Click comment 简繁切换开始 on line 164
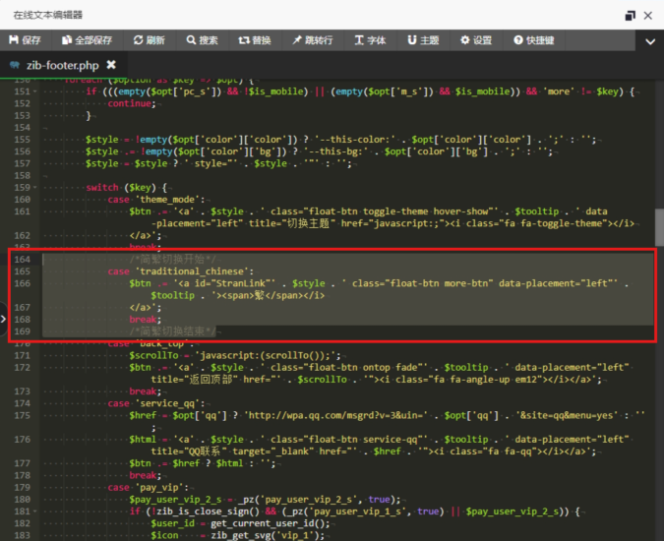The width and height of the screenshot is (664, 541). coord(172,259)
